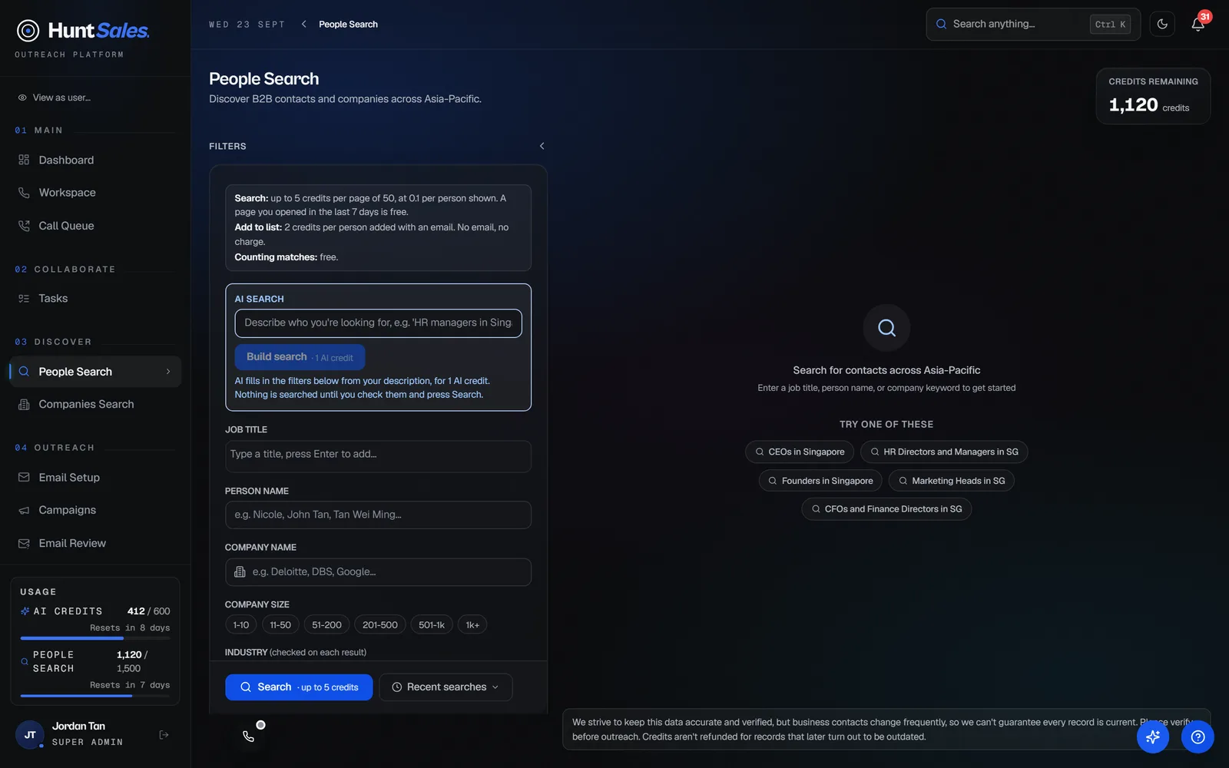The image size is (1229, 768).
Task: Try HR Directors and Managers in SG
Action: (944, 452)
